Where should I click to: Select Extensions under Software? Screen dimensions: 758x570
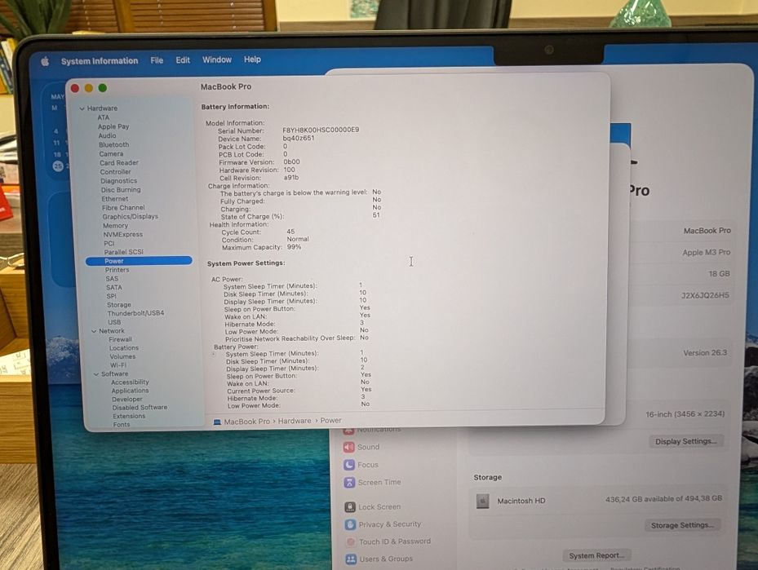click(129, 417)
